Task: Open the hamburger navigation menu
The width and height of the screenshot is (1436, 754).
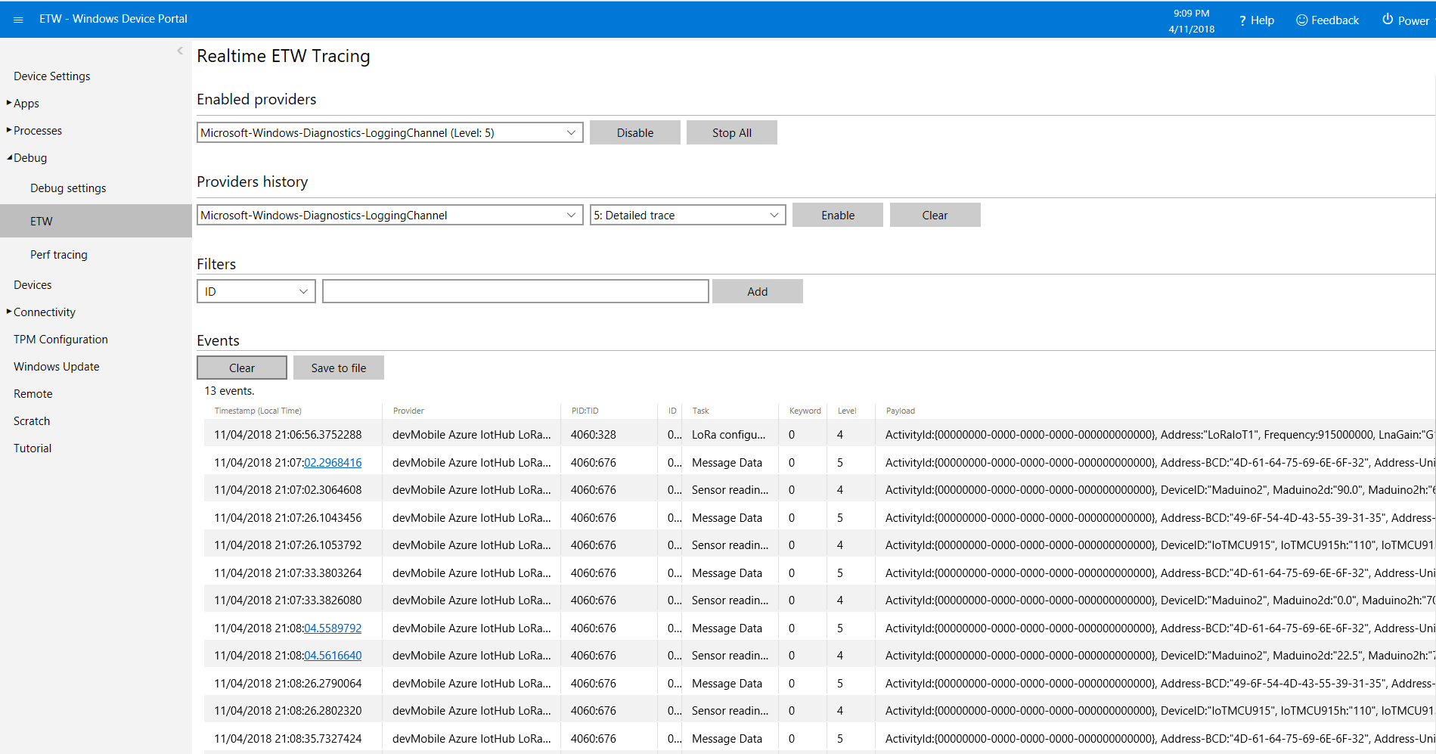Action: 18,20
